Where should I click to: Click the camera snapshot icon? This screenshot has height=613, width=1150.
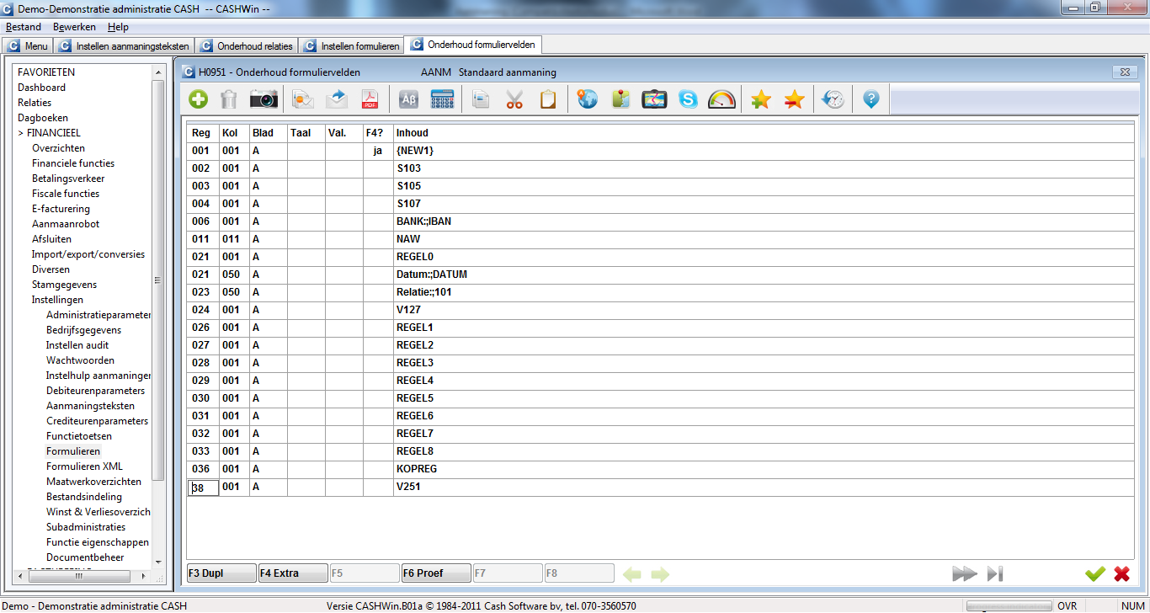[x=264, y=99]
